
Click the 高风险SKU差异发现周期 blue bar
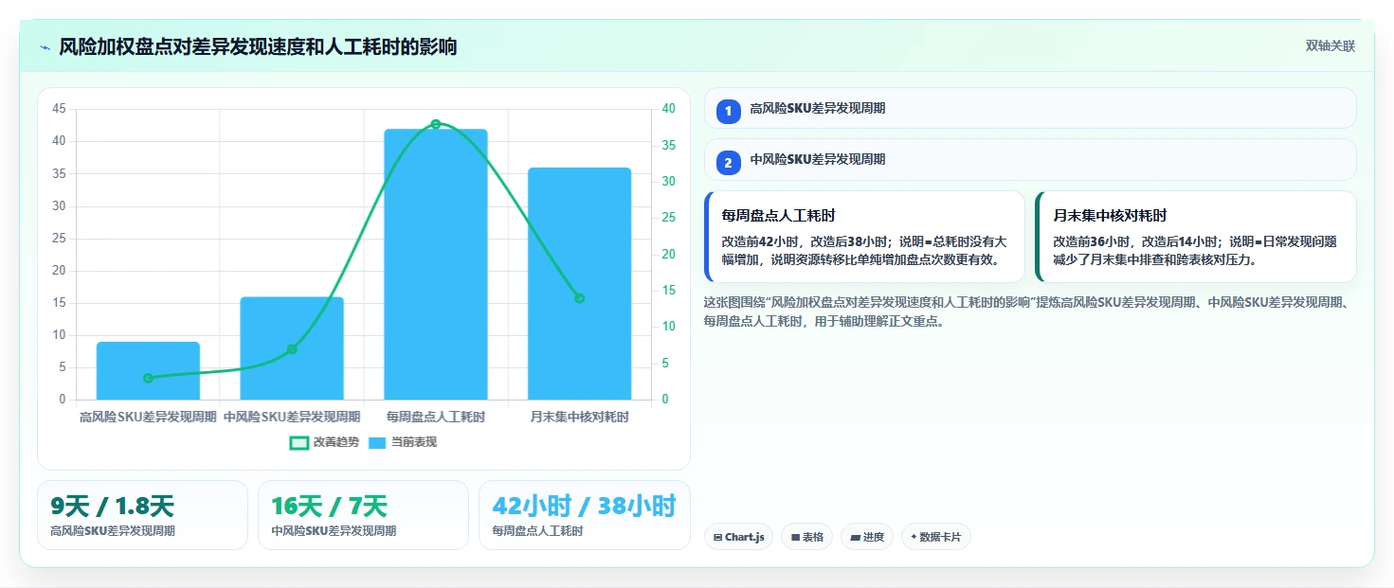148,370
